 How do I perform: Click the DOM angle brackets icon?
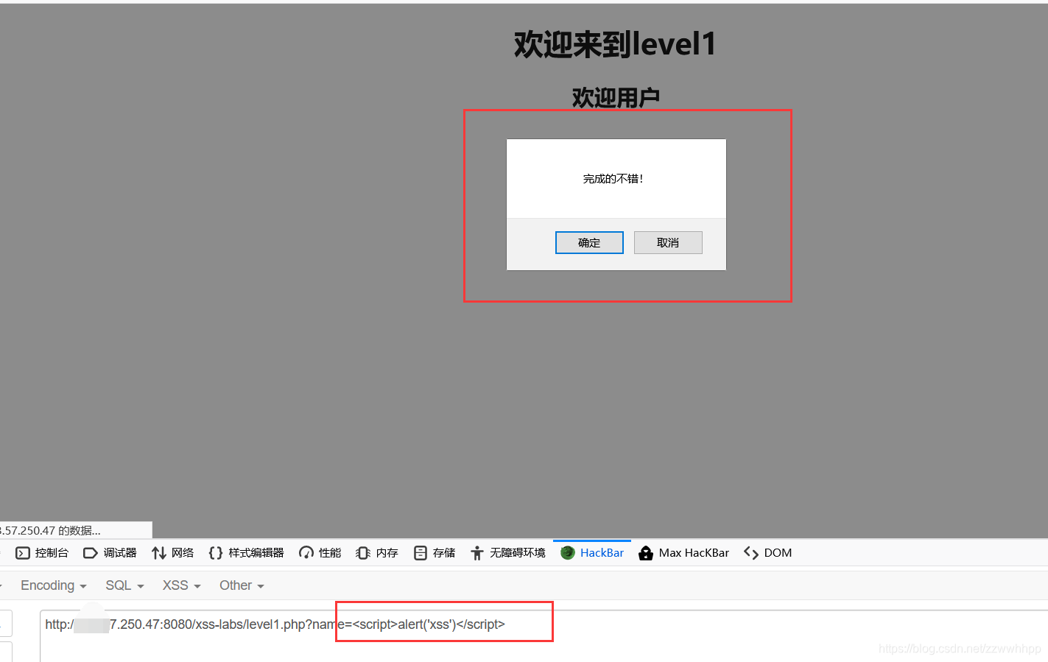751,553
